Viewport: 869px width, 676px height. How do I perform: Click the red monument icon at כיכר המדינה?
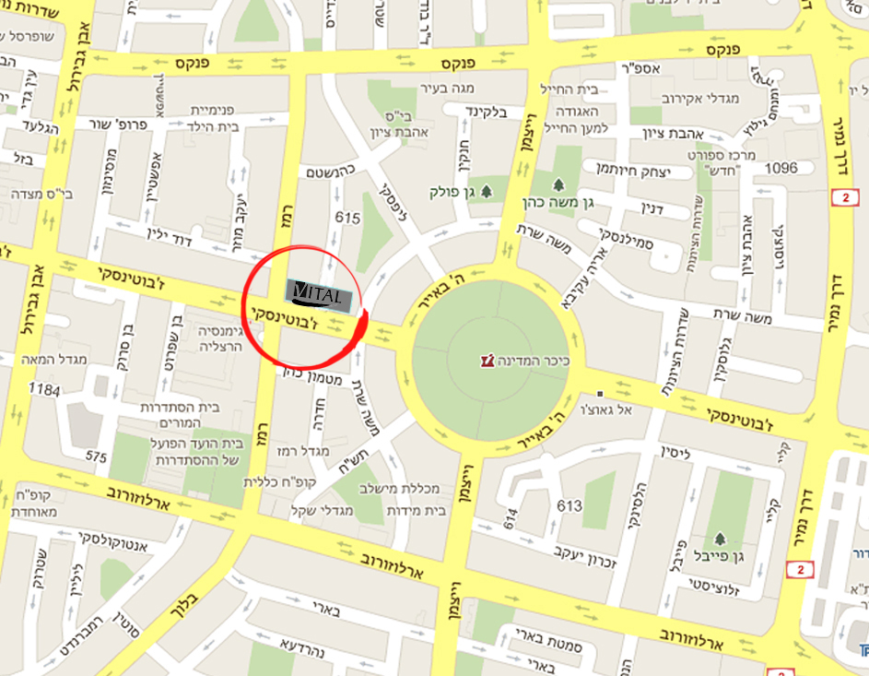(x=487, y=361)
